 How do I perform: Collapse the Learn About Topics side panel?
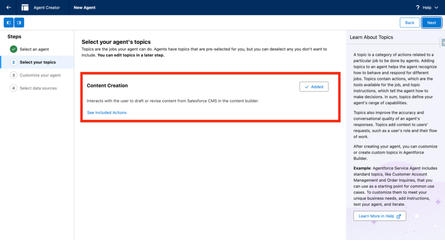click(442, 42)
